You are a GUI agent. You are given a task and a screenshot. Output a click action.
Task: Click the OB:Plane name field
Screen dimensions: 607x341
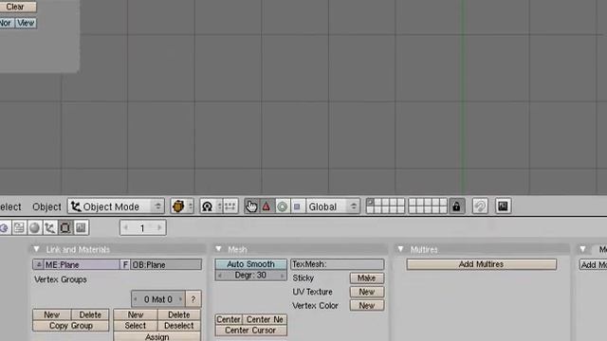(166, 265)
